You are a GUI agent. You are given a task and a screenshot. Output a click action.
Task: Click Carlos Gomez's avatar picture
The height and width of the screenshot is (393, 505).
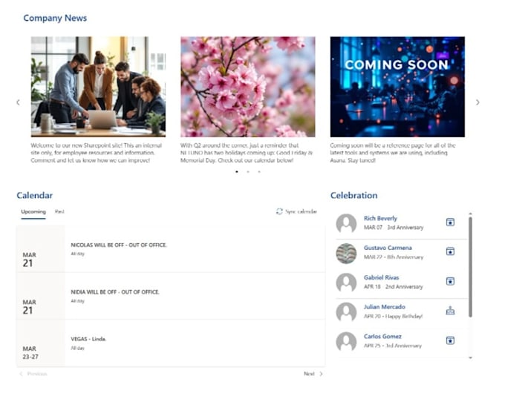pos(346,342)
